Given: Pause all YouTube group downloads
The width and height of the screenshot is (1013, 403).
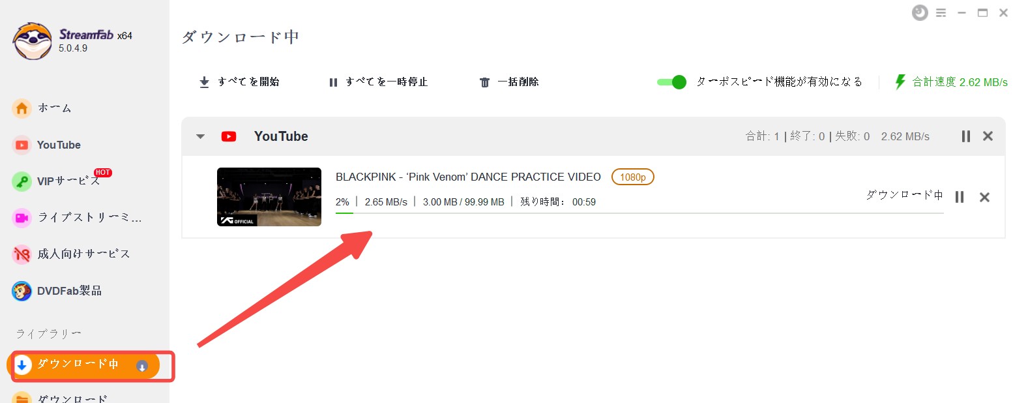Looking at the screenshot, I should (965, 136).
